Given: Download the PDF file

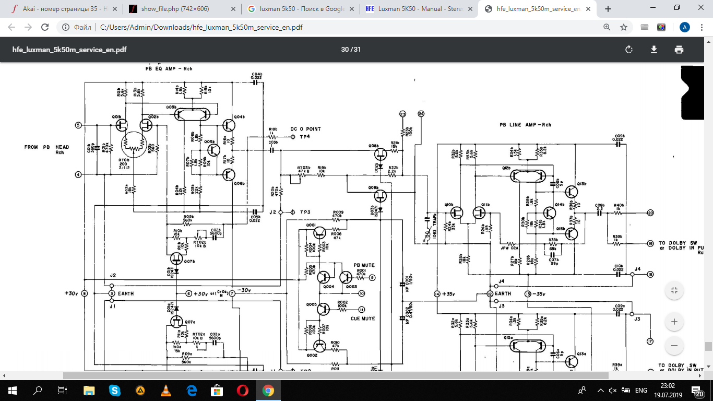Looking at the screenshot, I should (x=653, y=50).
